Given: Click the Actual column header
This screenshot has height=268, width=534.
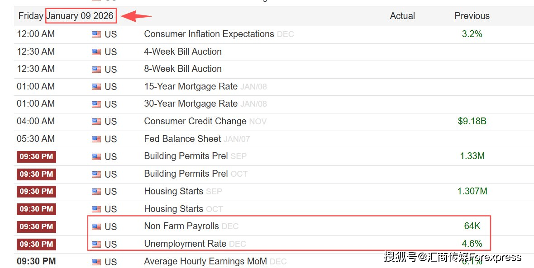Looking at the screenshot, I should click(x=402, y=16).
